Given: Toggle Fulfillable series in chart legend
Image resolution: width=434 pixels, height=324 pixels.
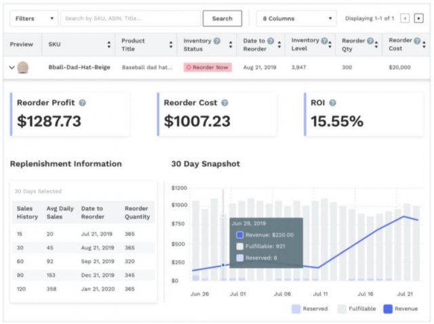Looking at the screenshot, I should [357, 309].
